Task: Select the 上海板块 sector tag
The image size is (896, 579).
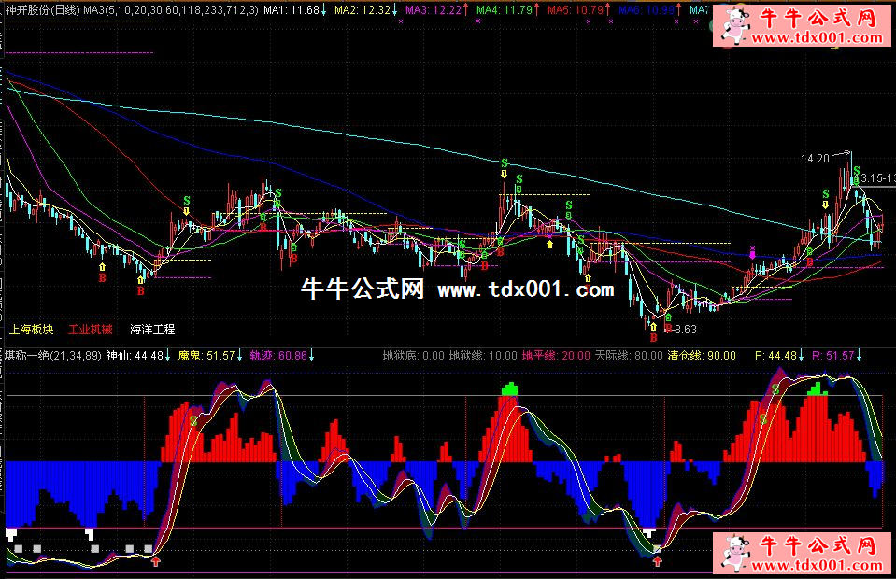Action: 32,330
